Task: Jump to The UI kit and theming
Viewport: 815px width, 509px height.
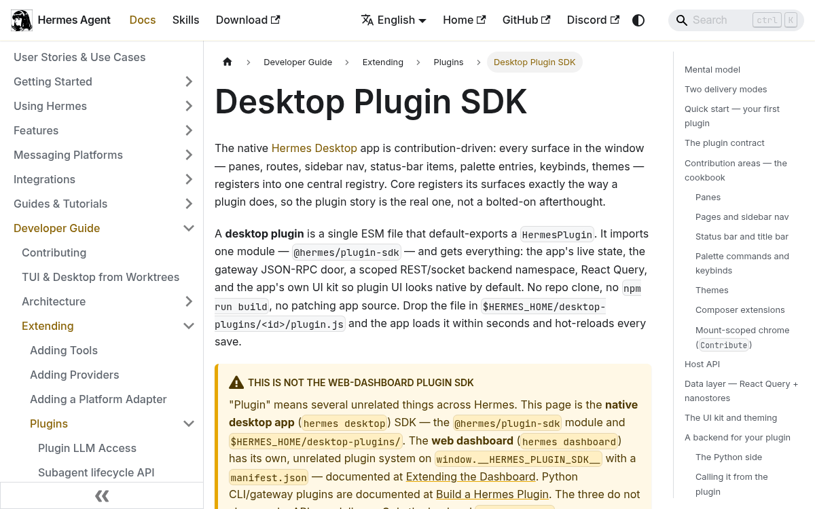Action: 731,417
